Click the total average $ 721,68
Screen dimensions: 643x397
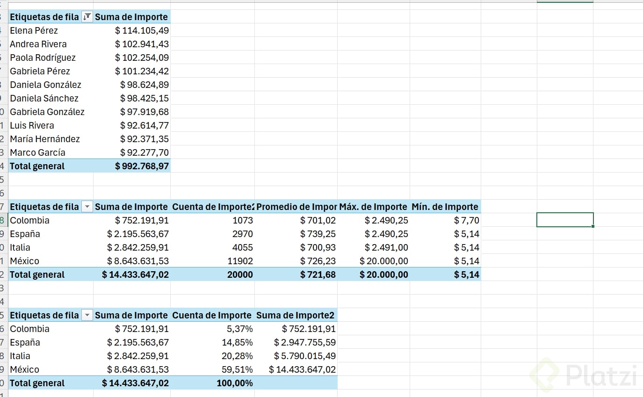point(318,274)
